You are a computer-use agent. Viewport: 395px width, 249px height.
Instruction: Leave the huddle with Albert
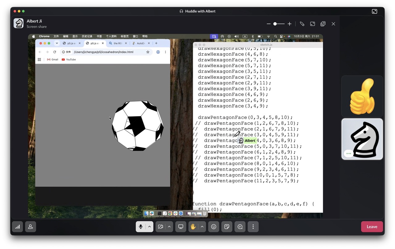[x=372, y=227]
